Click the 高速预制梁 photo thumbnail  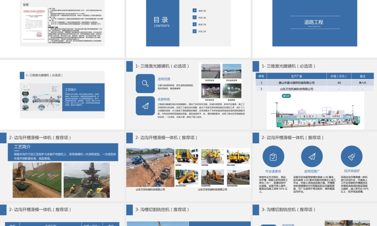pyautogui.click(x=211, y=71)
